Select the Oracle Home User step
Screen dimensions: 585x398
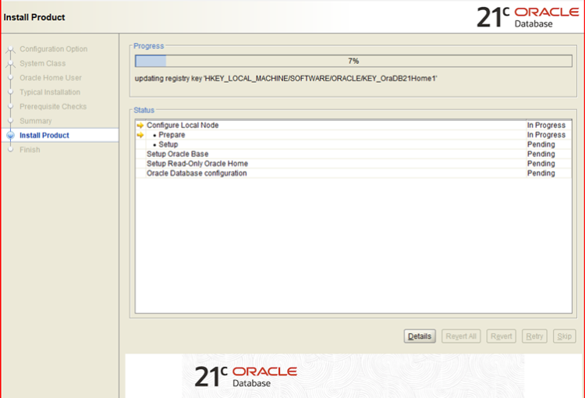50,78
